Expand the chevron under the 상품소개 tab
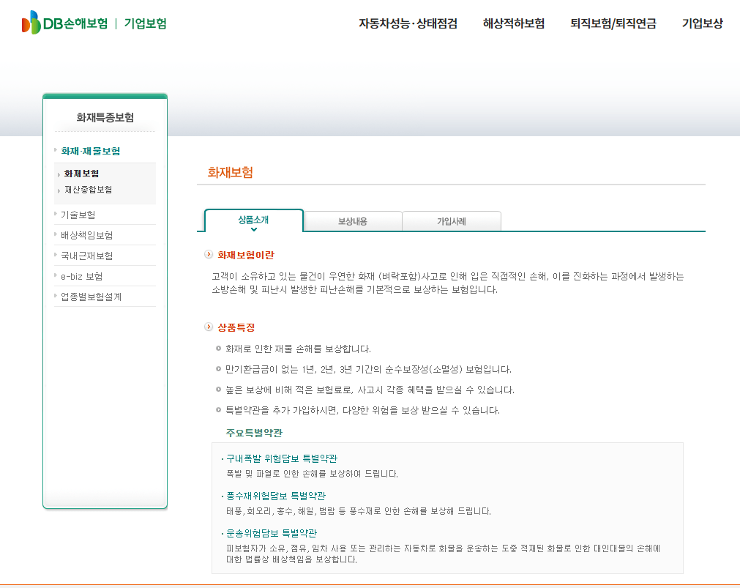Screen dimensions: 740x588 (x=254, y=228)
